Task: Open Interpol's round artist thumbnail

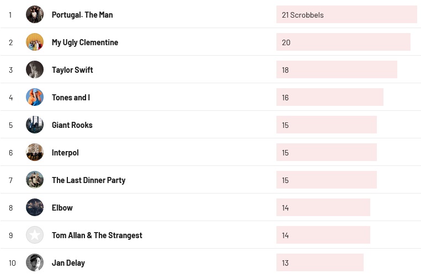Action: tap(35, 152)
